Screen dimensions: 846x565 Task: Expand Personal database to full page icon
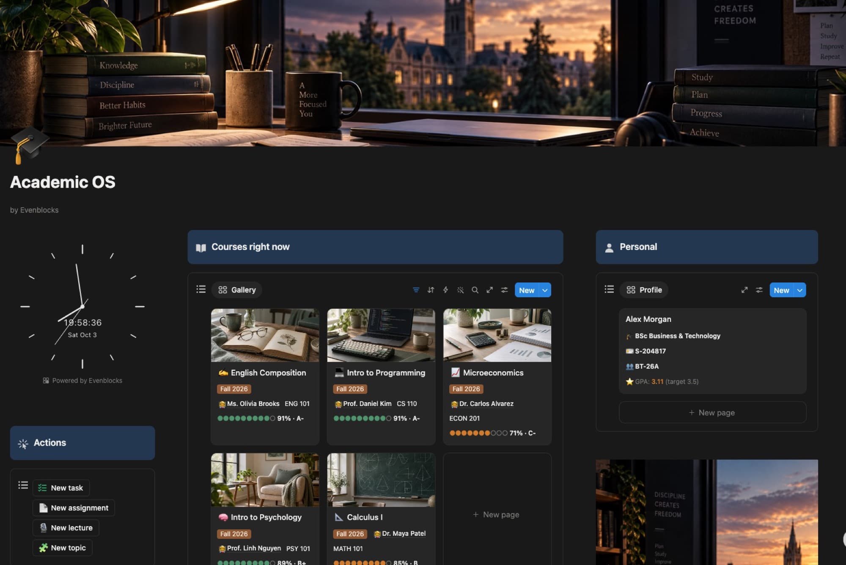point(744,290)
